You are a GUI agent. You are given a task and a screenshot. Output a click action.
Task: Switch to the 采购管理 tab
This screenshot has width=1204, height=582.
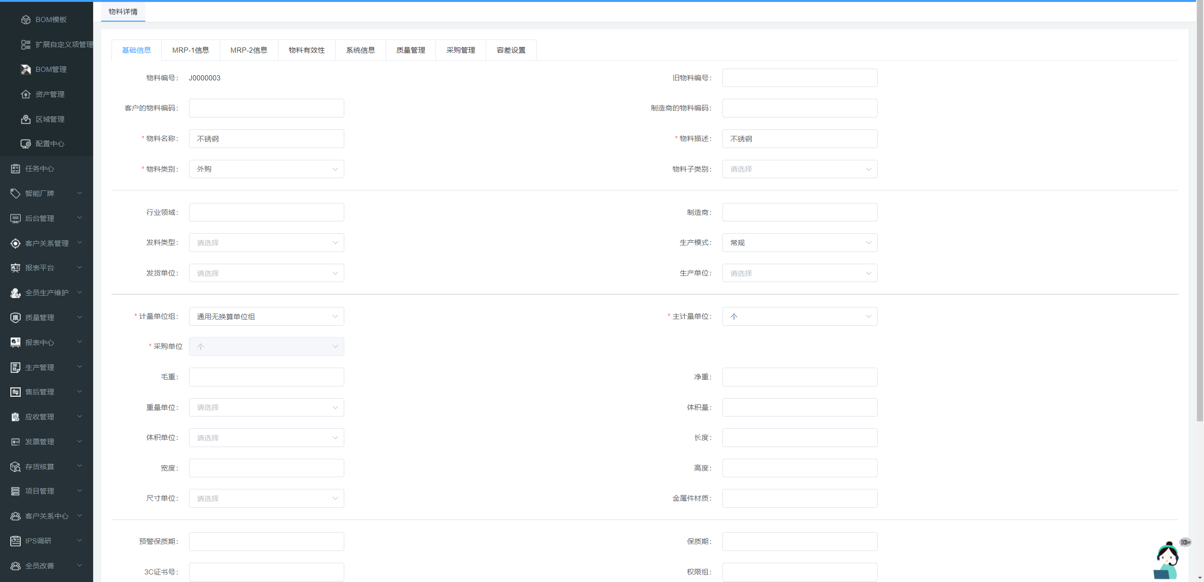pos(460,50)
